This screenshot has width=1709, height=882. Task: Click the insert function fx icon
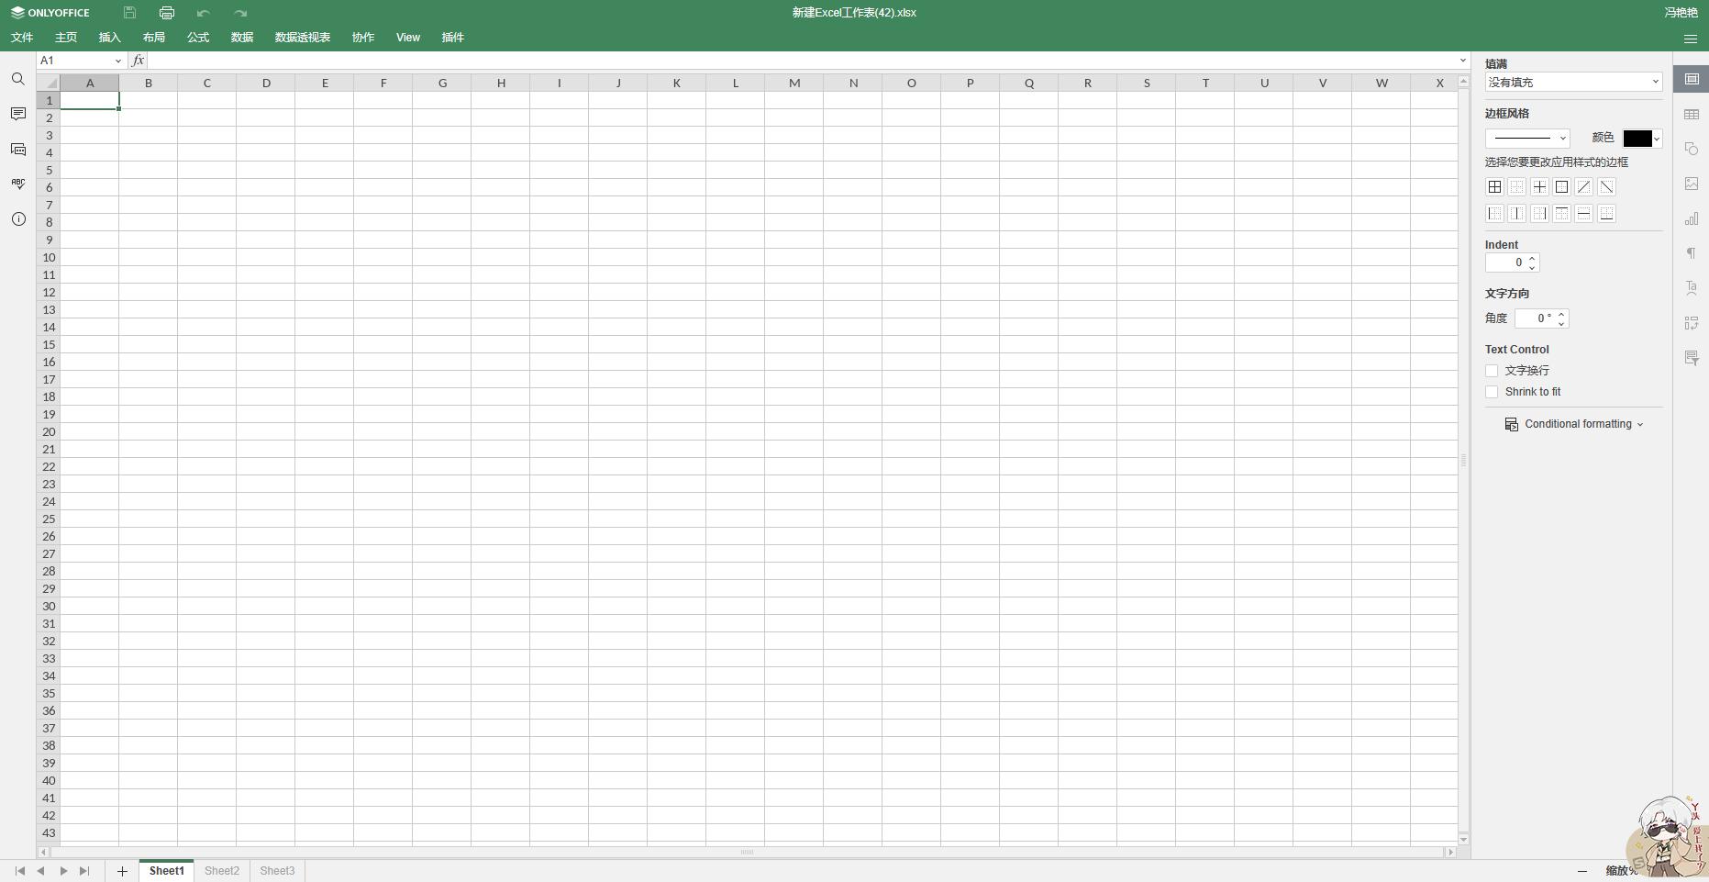coord(138,61)
